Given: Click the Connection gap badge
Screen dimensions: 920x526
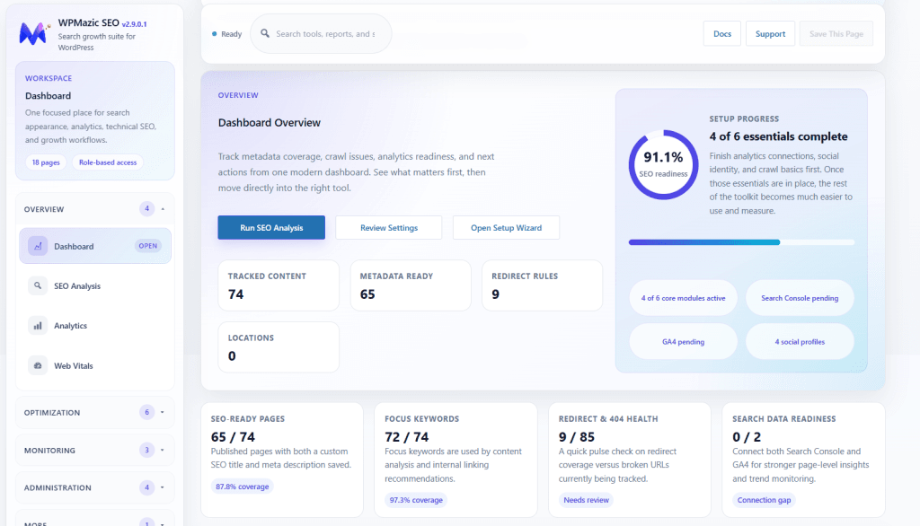Looking at the screenshot, I should pyautogui.click(x=764, y=500).
